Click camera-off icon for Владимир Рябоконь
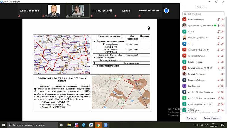The image size is (227, 128). pos(222,80)
